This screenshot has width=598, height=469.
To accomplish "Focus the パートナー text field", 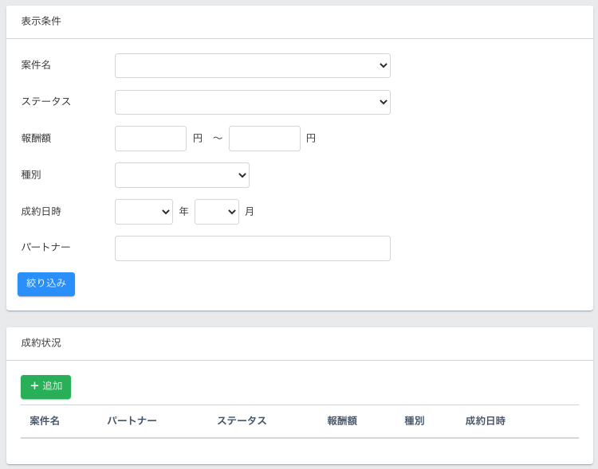I will [x=252, y=248].
